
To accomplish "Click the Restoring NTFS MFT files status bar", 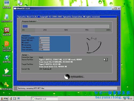I will point(67,88).
